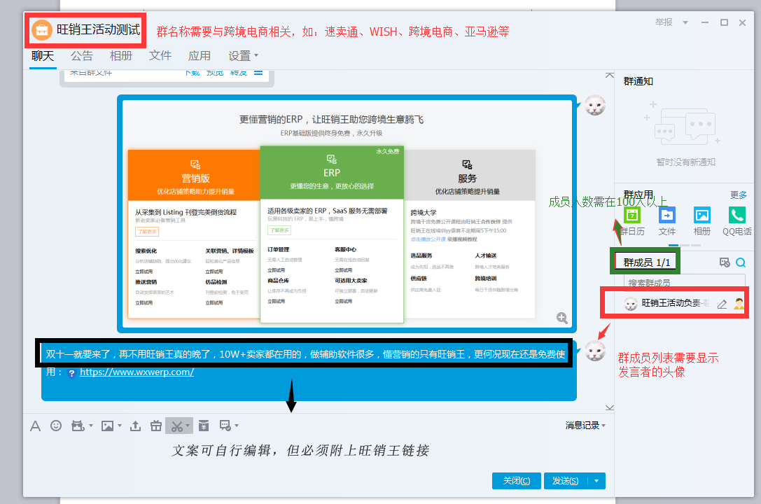Click the 群成员 1/1 heading
The height and width of the screenshot is (504, 761).
pyautogui.click(x=646, y=262)
